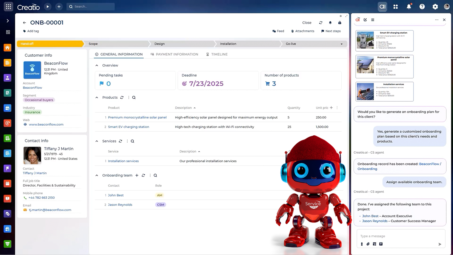Select the microphone icon in chat input
Screen dimensions: 453x255
point(362,244)
